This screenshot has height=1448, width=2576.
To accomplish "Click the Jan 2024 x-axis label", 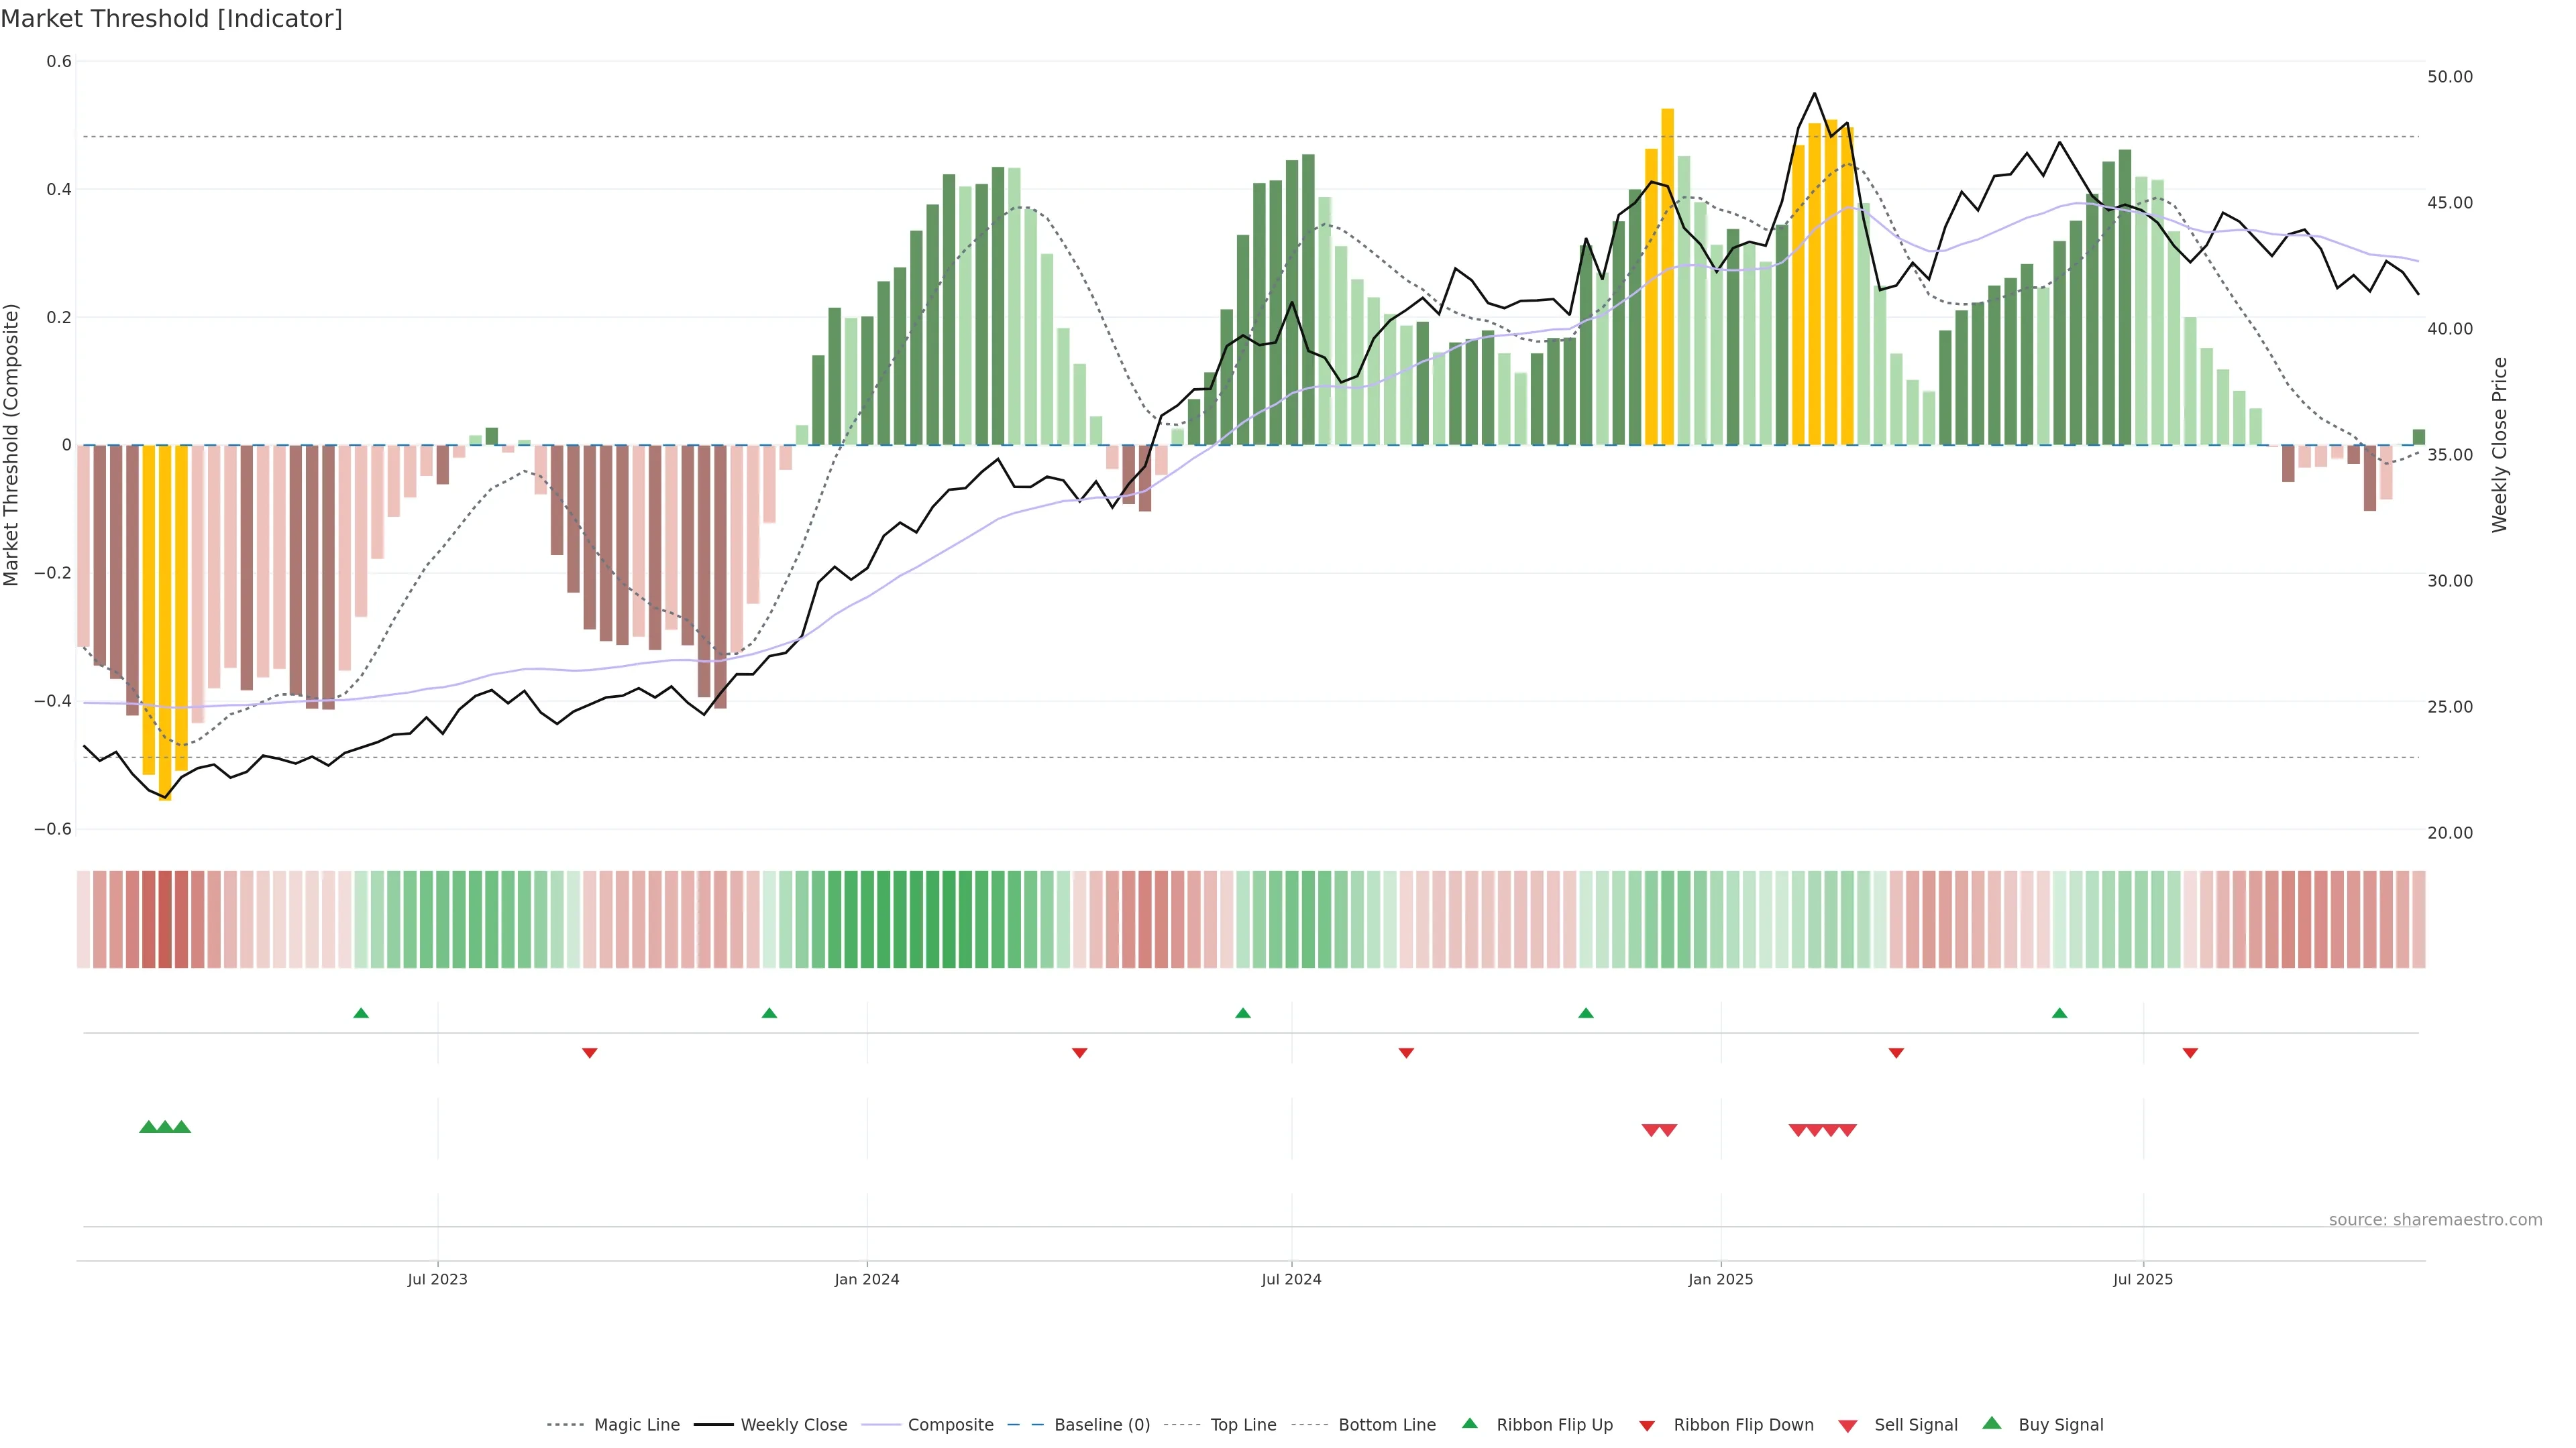I will 867,1279.
